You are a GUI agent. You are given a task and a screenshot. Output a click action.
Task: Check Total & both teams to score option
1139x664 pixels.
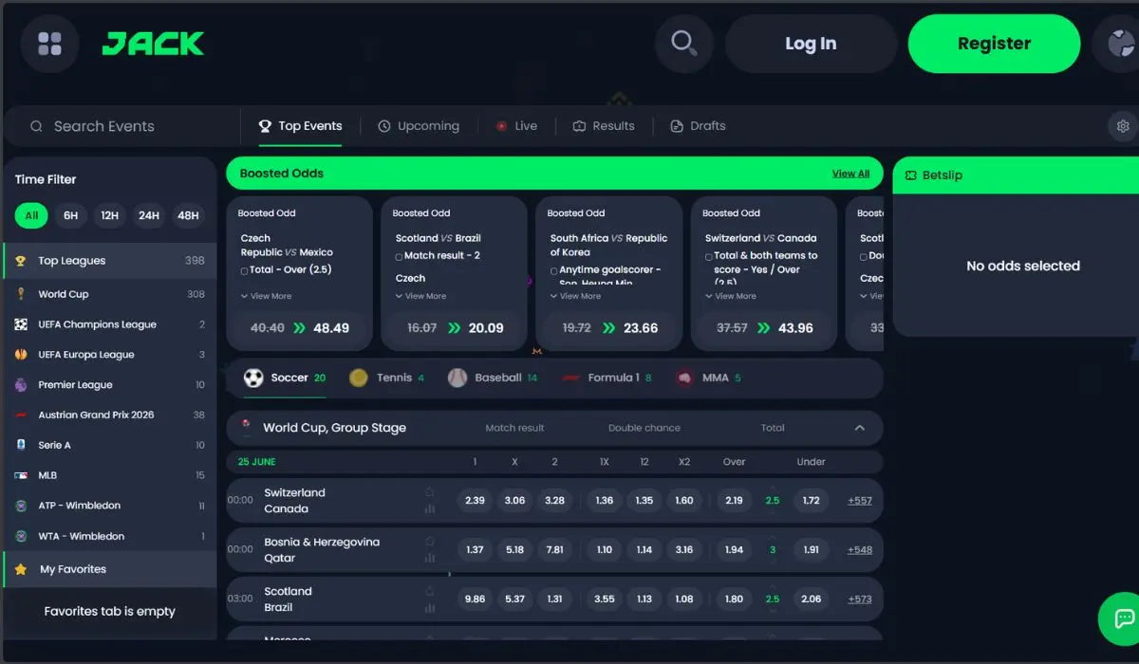pyautogui.click(x=709, y=256)
